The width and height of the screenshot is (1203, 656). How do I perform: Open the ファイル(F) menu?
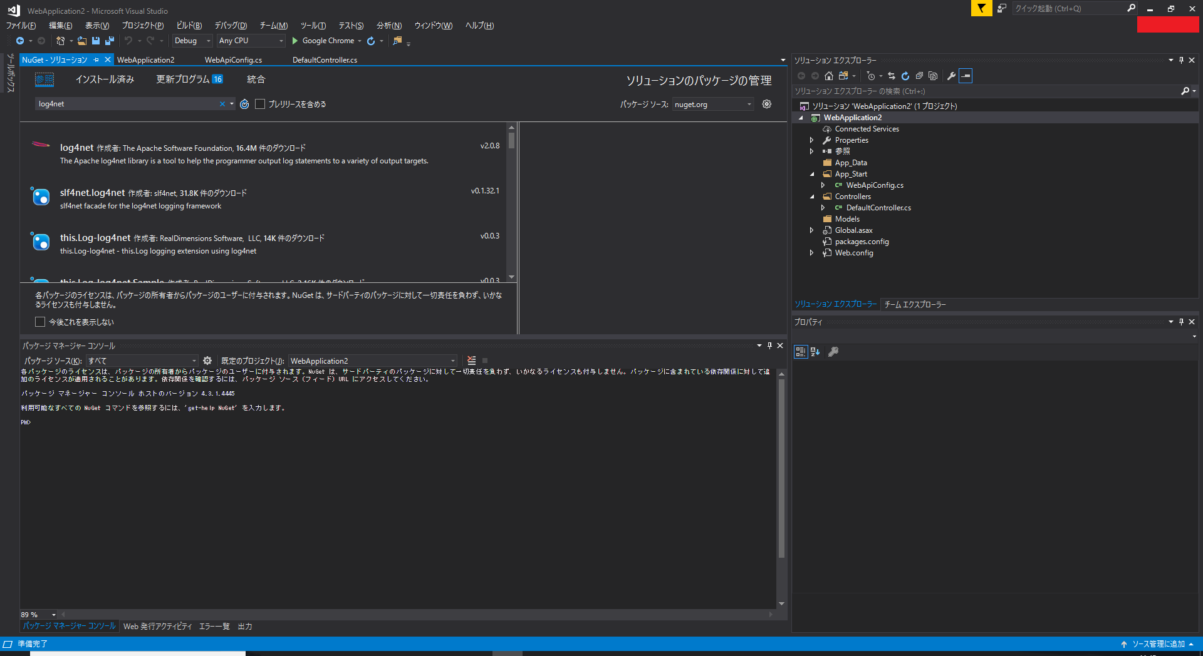coord(21,26)
